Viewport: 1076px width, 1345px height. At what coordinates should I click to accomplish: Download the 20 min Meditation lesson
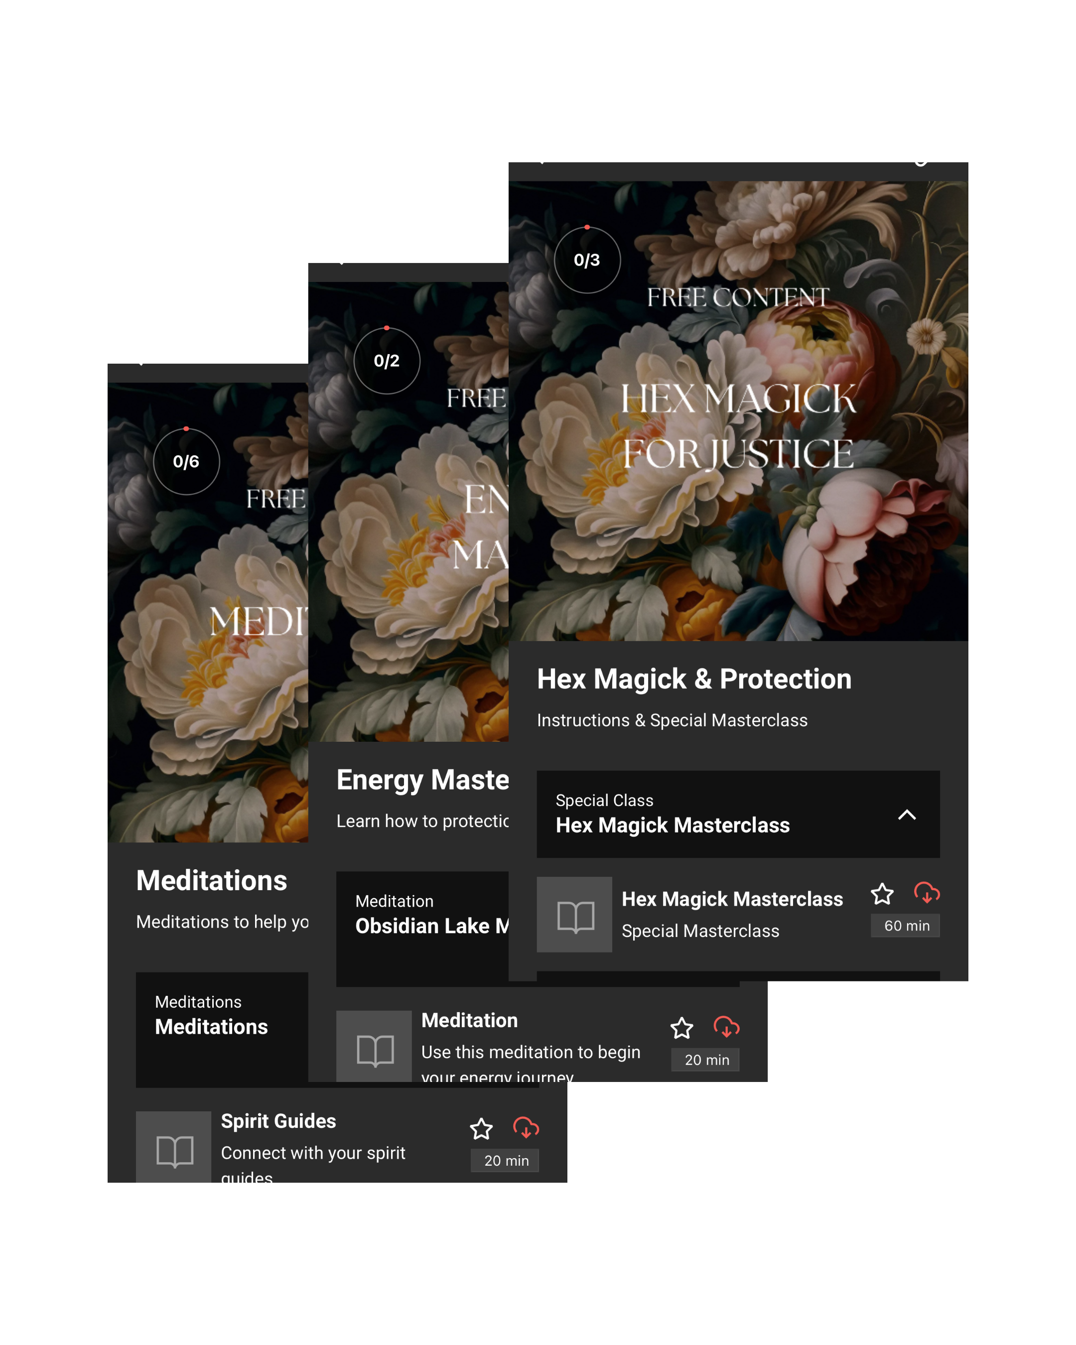pos(726,1027)
